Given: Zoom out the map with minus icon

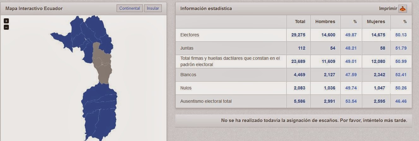Looking at the screenshot, I should [x=6, y=27].
